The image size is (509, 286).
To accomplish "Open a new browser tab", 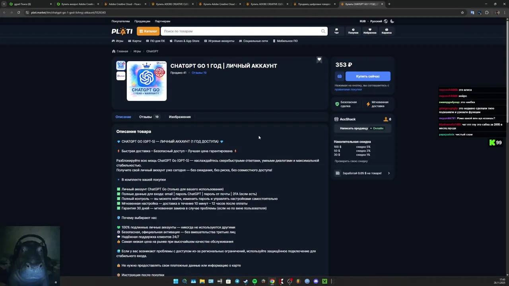I will coord(389,4).
